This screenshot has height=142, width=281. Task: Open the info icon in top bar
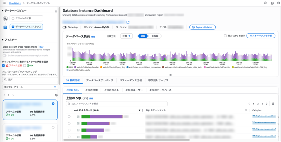coord(265,3)
